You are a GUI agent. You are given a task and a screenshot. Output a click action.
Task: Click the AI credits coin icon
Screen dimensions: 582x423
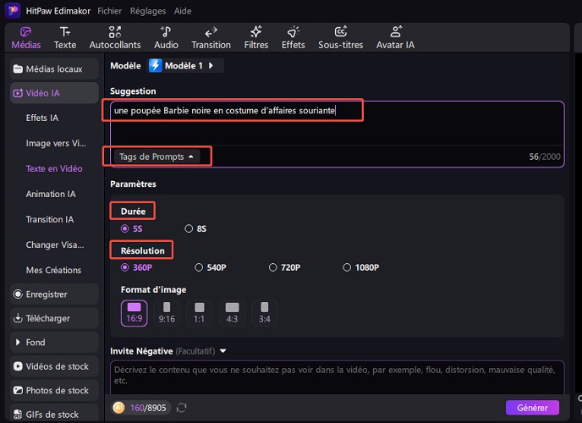118,408
